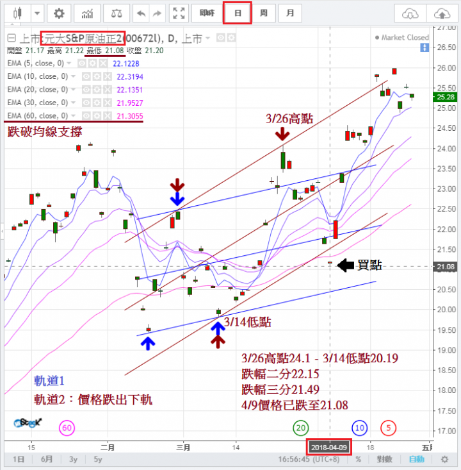Collapse the indicator legend box icon

12,38
